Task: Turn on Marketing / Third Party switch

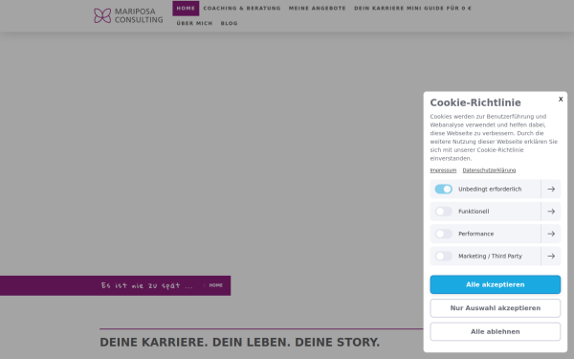Action: point(443,256)
